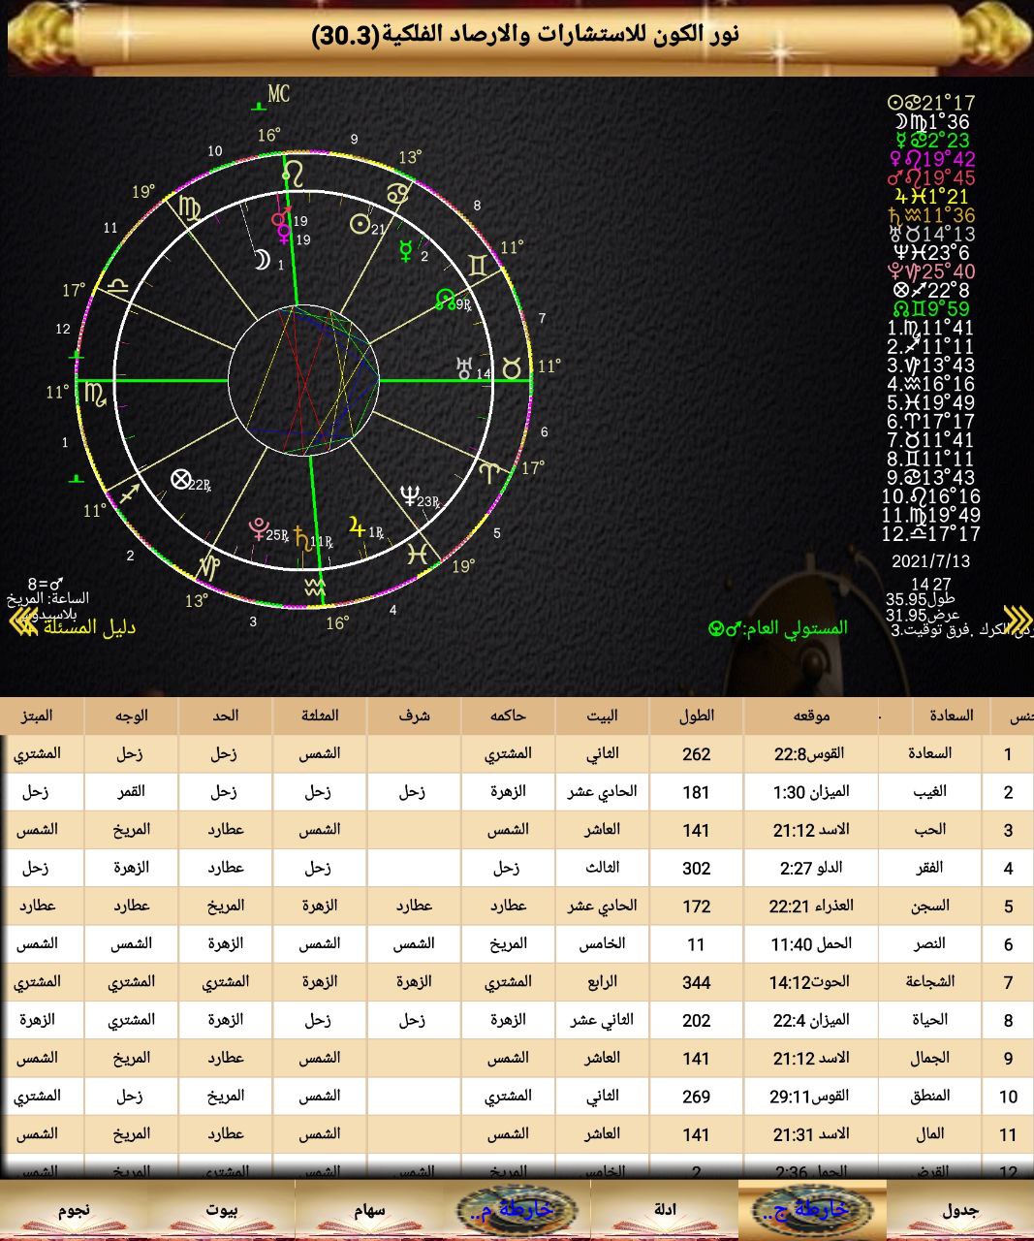
Task: Open the جدول tab
Action: pos(960,1209)
